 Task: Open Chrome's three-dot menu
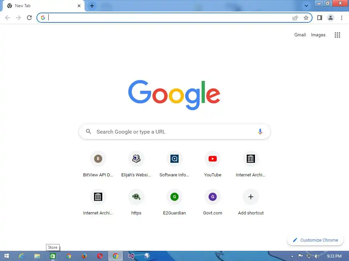[342, 18]
